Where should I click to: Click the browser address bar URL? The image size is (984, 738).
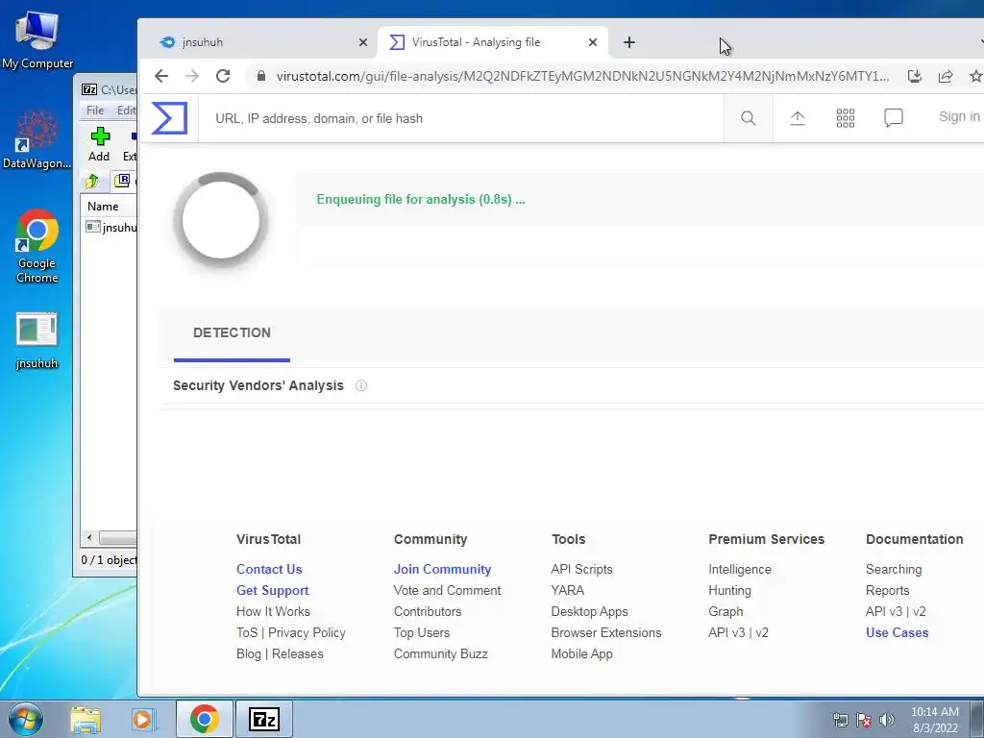point(582,77)
